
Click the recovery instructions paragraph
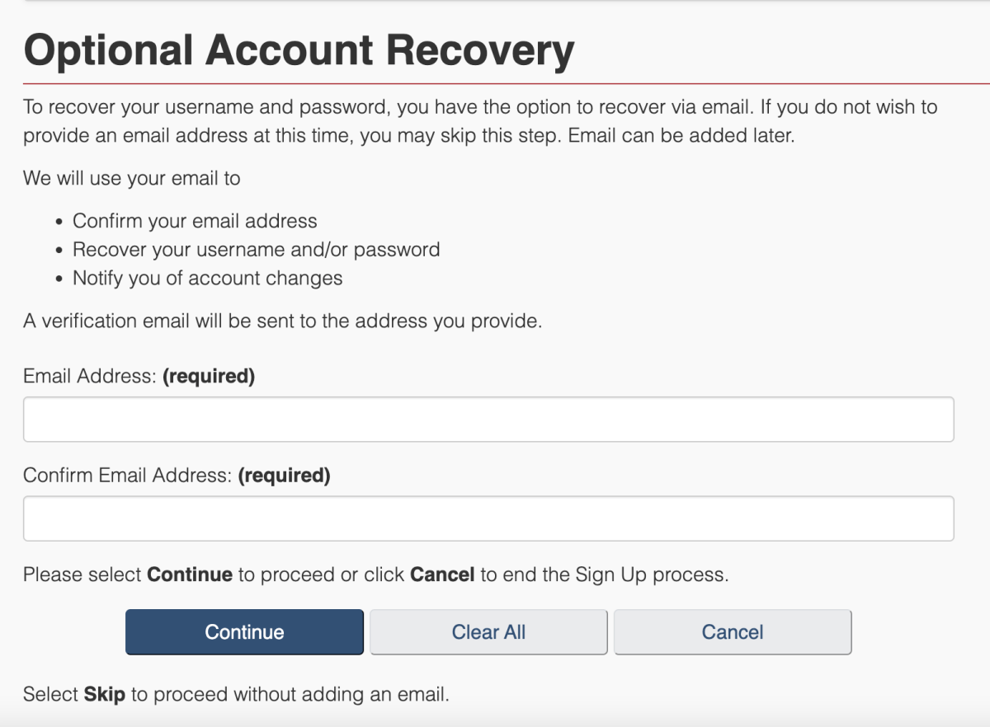coord(478,120)
